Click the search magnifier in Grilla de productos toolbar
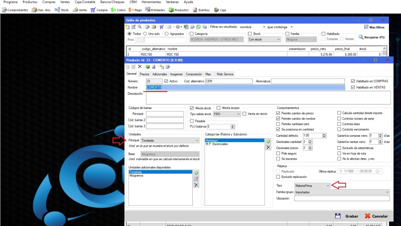The height and width of the screenshot is (226, 401). [x=140, y=27]
